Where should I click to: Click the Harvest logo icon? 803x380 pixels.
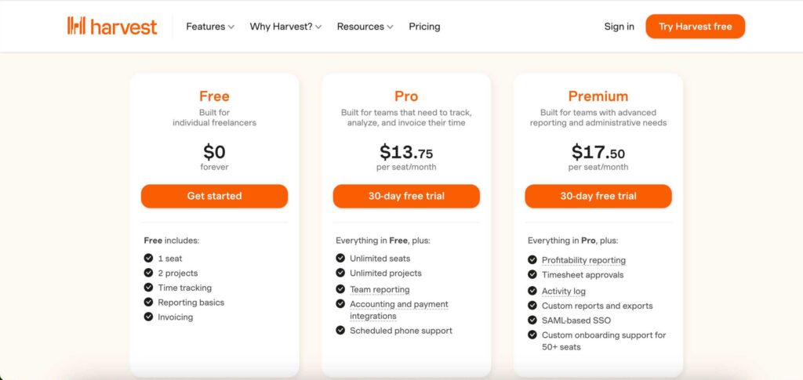76,26
